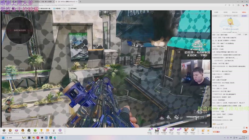Screen dimensions: 249x140
Task: Open a new browser tab
Action: pos(80,2)
